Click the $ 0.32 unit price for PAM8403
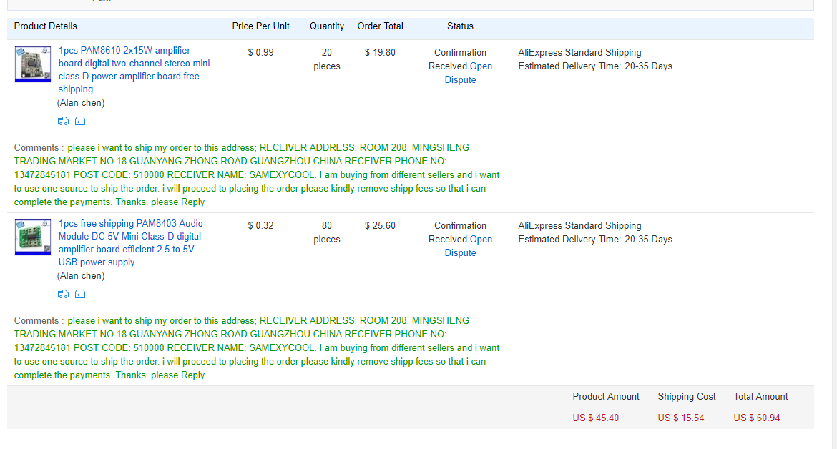Image resolution: width=837 pixels, height=449 pixels. (260, 226)
